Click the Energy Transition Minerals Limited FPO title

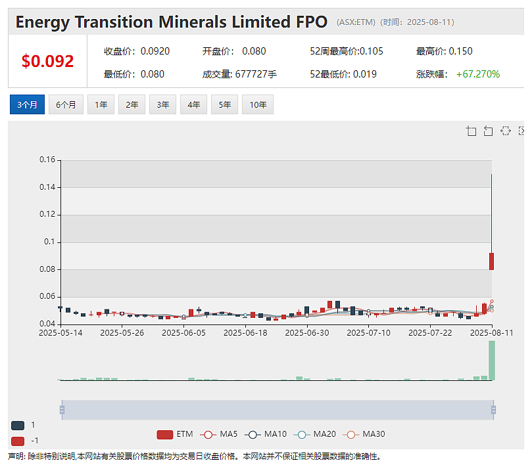172,22
